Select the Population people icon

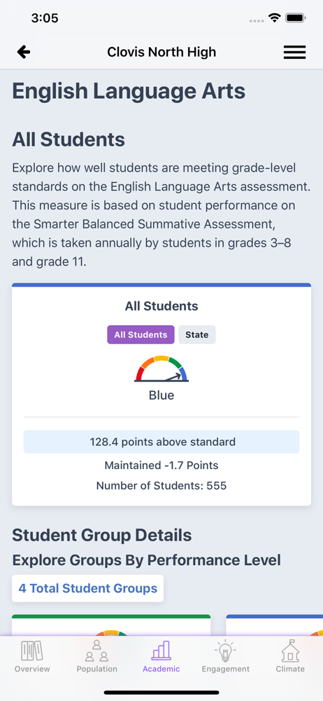click(x=96, y=651)
